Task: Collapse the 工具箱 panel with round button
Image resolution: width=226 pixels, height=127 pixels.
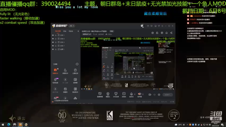Action: (x=77, y=64)
